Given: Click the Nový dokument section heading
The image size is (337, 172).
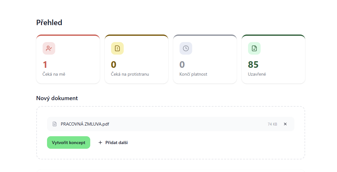Looking at the screenshot, I should coord(57,98).
